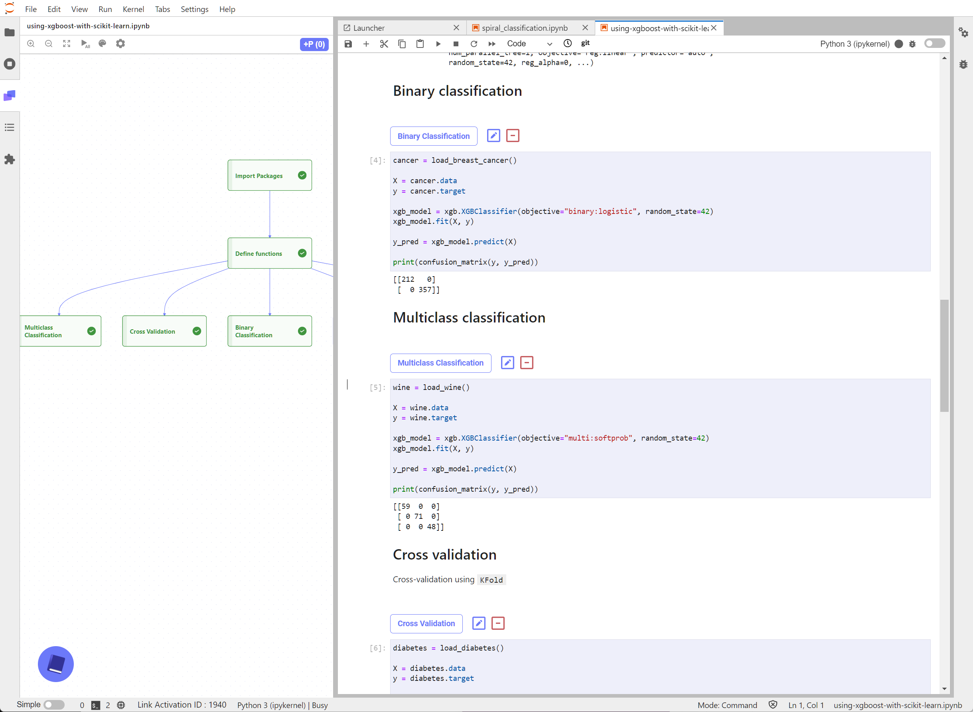Restart the kernel from toolbar
The width and height of the screenshot is (973, 712).
pyautogui.click(x=474, y=44)
